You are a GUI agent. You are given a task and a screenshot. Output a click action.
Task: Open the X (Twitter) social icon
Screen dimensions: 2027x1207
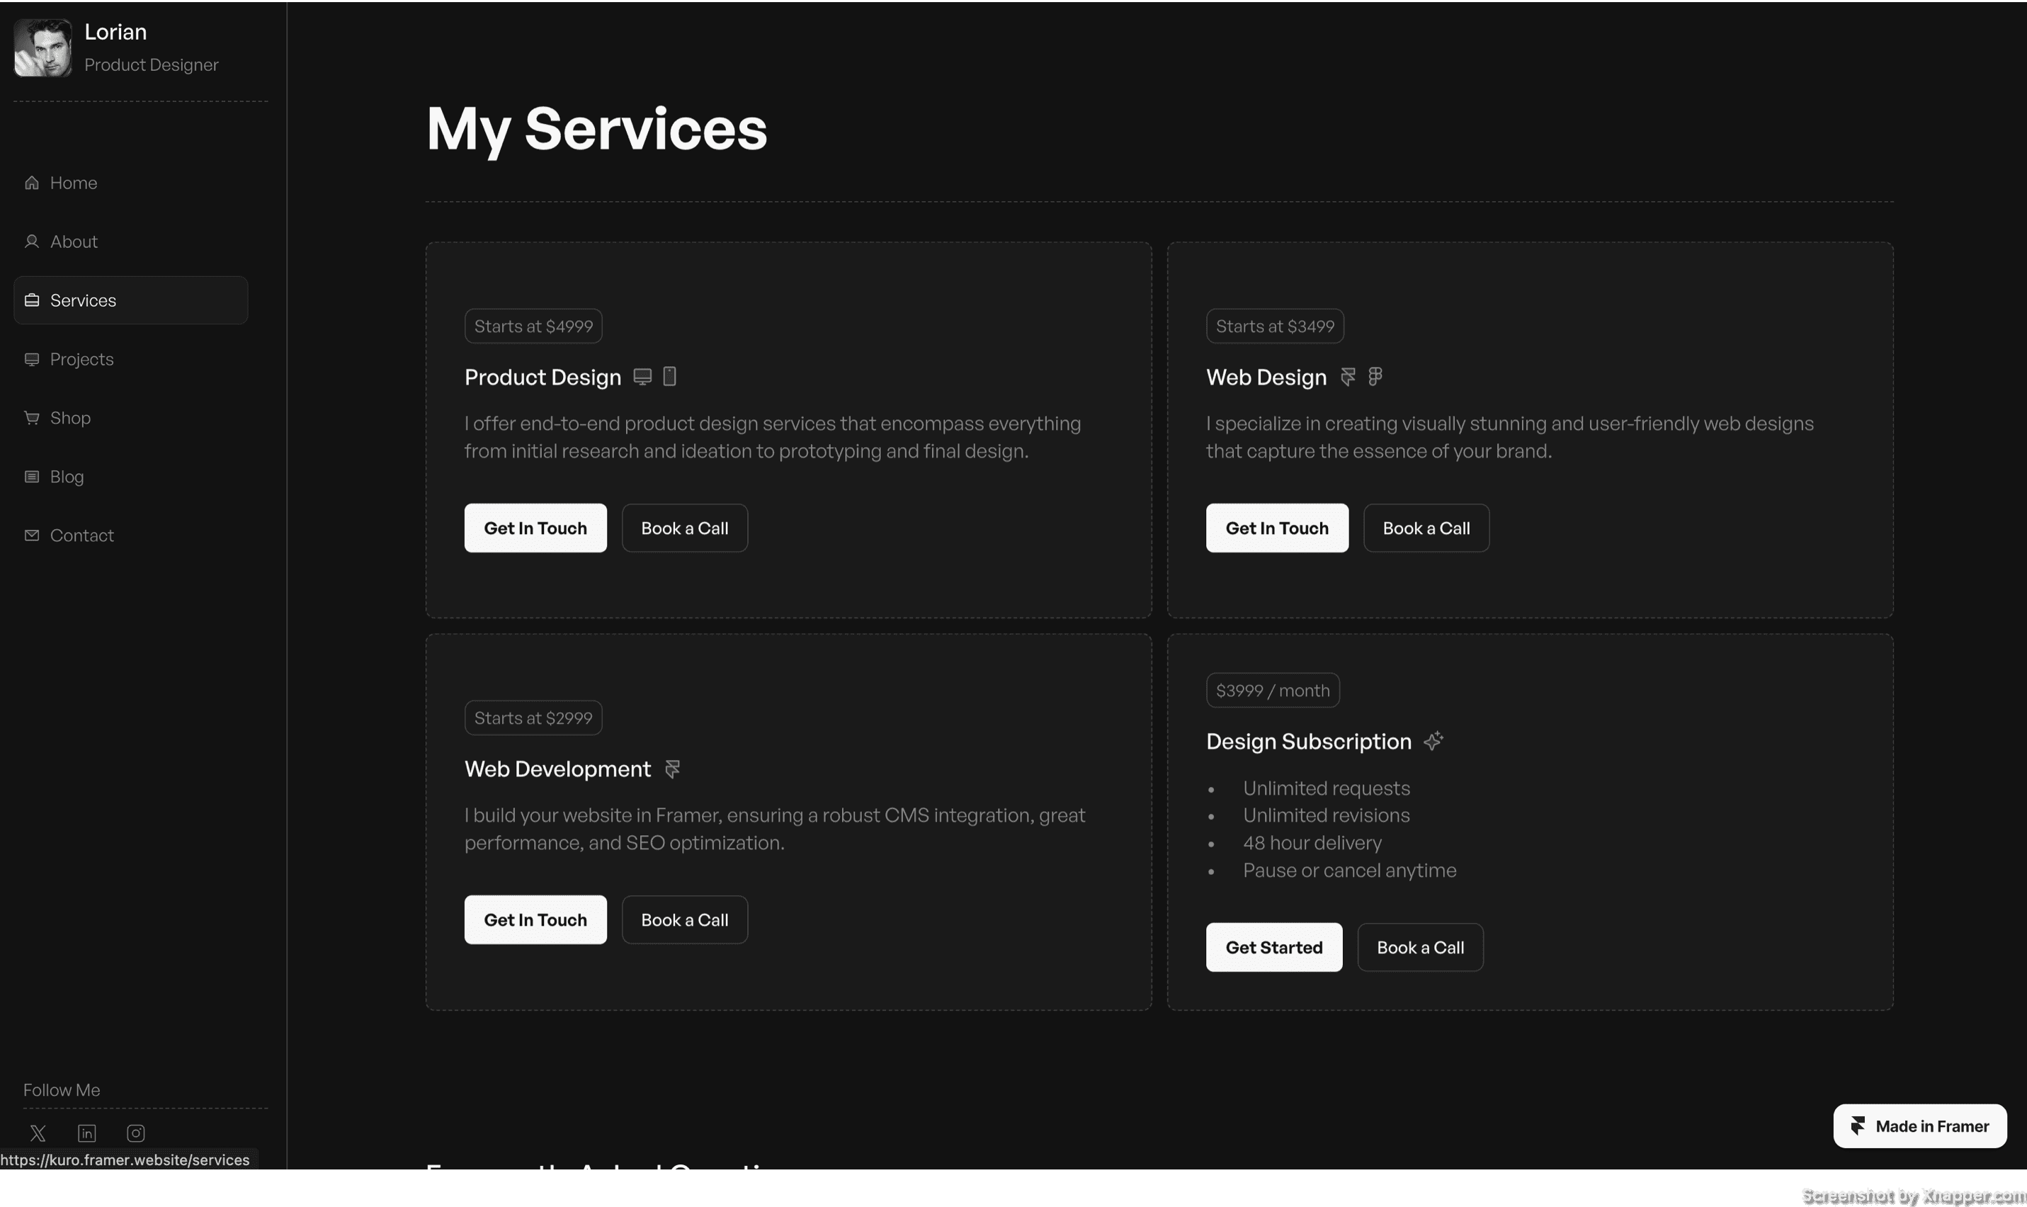[x=38, y=1133]
